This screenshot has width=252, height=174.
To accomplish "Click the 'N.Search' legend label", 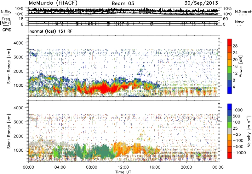I will pos(243,12).
